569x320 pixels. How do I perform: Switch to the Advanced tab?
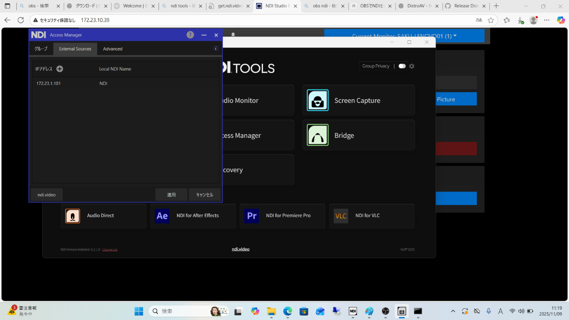[x=113, y=49]
